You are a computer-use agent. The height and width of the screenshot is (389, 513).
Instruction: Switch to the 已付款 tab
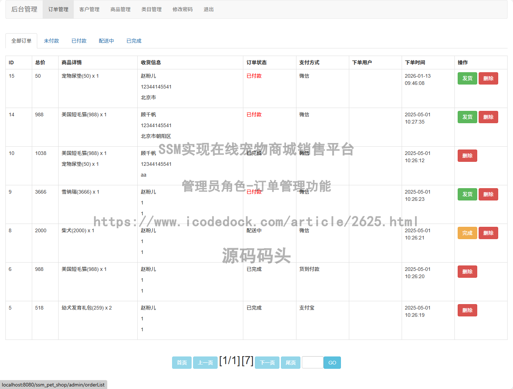point(79,41)
